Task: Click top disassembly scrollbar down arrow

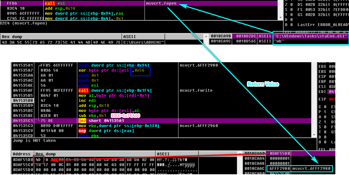Action: (280, 18)
